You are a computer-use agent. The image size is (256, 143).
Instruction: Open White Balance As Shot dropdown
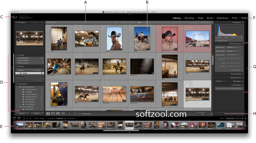point(233,51)
